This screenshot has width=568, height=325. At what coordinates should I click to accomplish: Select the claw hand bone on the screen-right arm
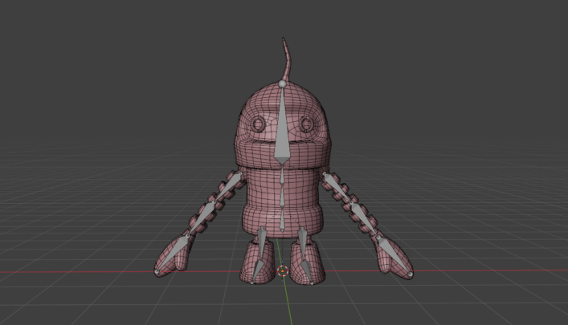click(394, 255)
